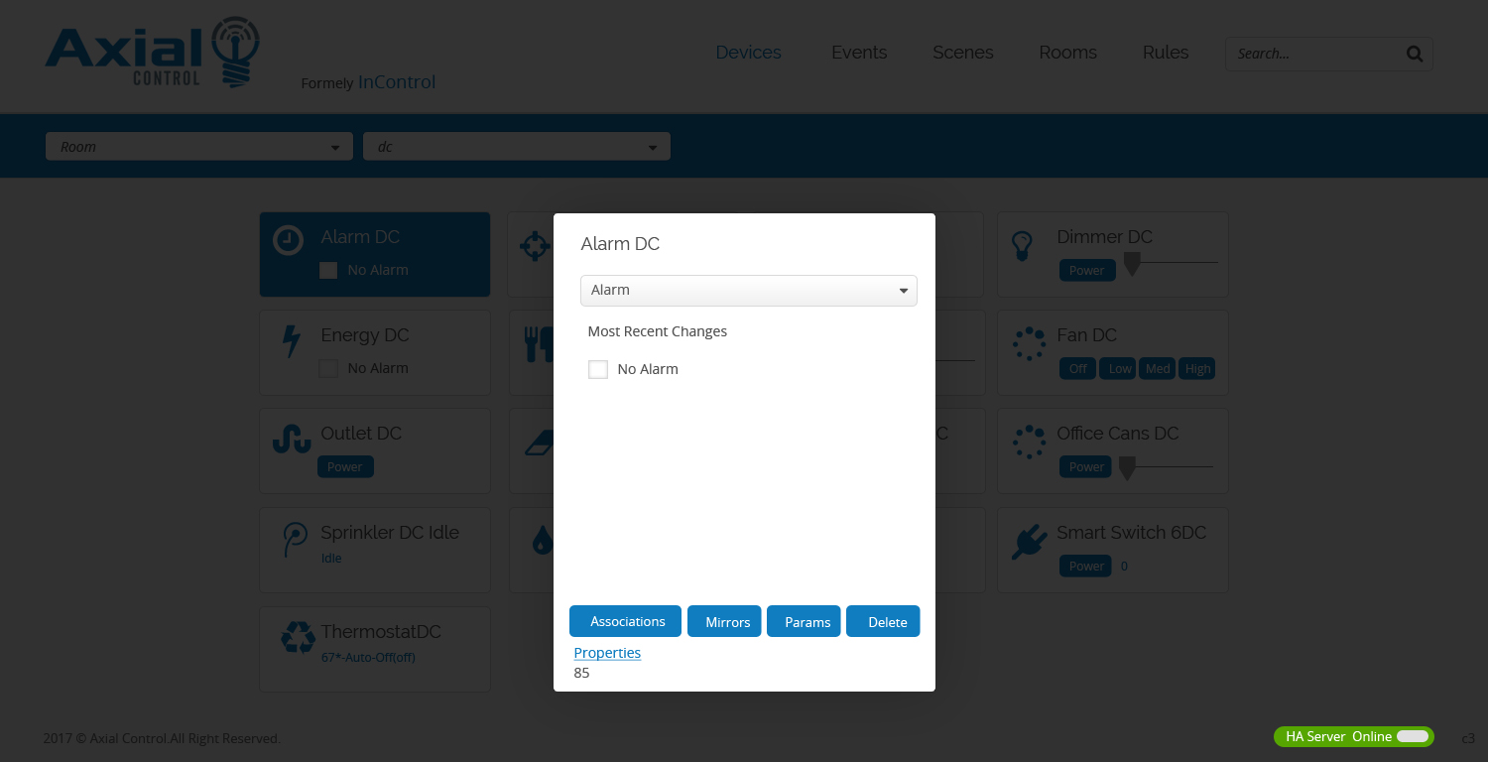This screenshot has width=1488, height=762.
Task: Click Power button on Outlet DC
Action: pos(345,466)
